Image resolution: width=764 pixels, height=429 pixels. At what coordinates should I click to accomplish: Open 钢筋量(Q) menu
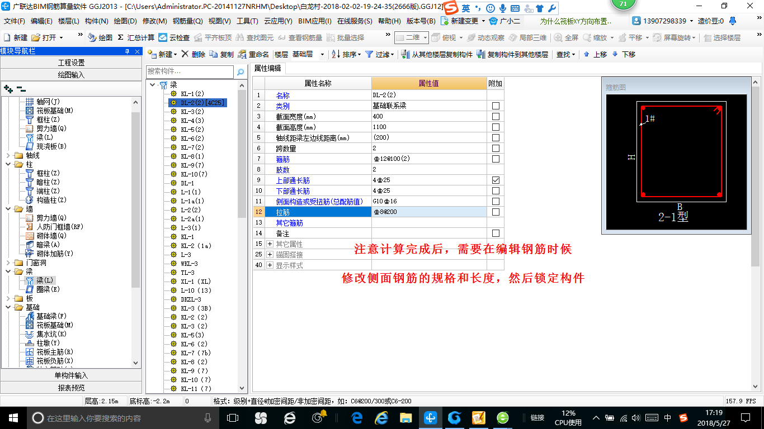[x=188, y=21]
